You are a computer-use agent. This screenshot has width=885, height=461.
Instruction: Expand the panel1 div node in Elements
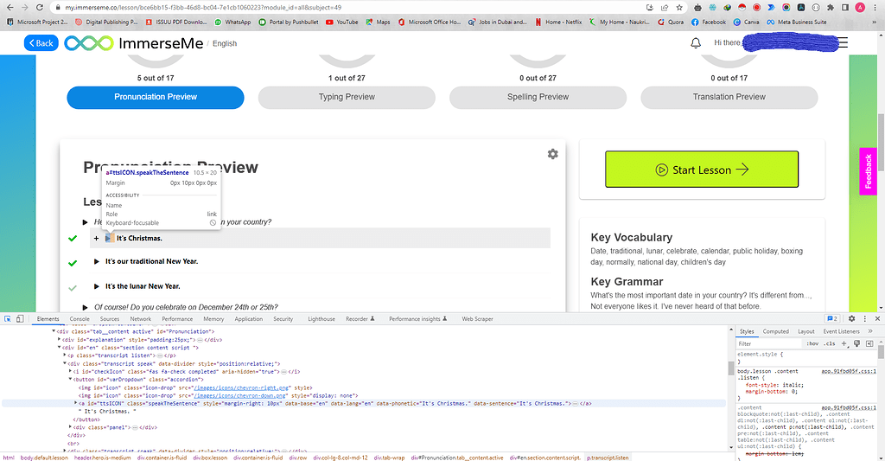[x=70, y=427]
